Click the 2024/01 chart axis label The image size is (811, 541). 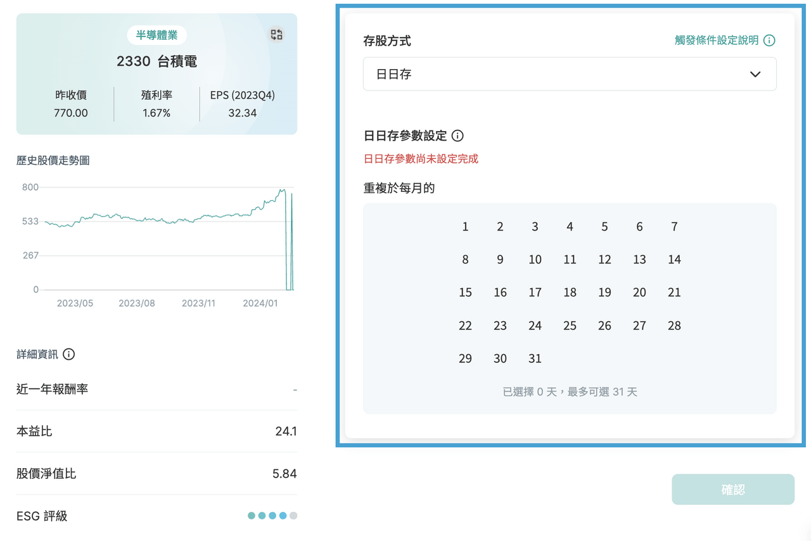tap(260, 303)
